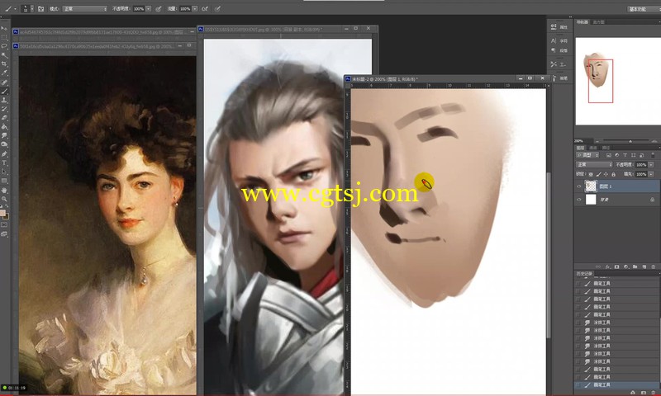Create a new layer group
The height and width of the screenshot is (396, 661).
[635, 266]
